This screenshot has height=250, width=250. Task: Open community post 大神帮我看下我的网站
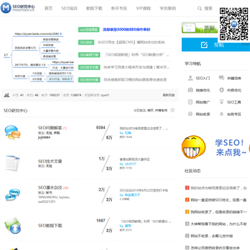point(218,224)
